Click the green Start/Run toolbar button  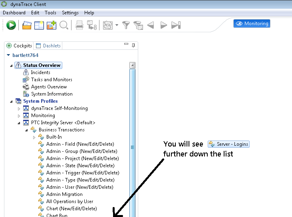11,25
